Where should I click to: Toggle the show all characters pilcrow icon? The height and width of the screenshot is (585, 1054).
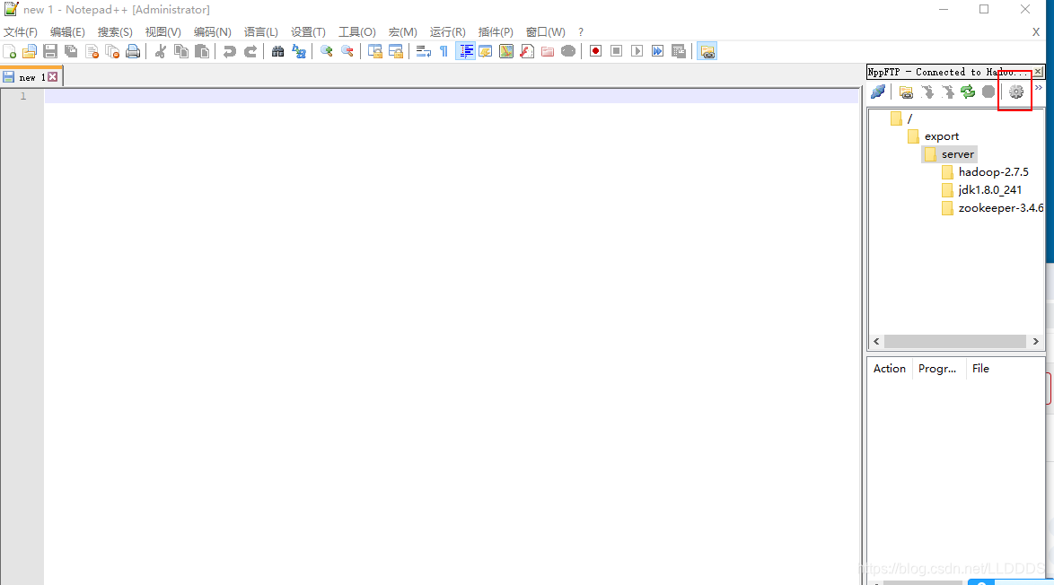[444, 51]
